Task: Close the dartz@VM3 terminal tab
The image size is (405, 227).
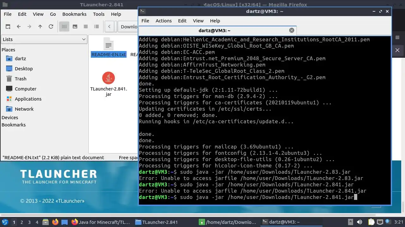Action: pos(292,30)
